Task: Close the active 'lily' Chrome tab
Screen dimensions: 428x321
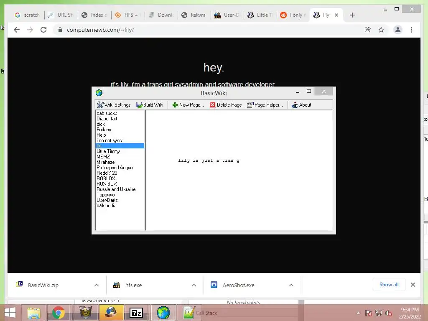Action: pos(336,15)
